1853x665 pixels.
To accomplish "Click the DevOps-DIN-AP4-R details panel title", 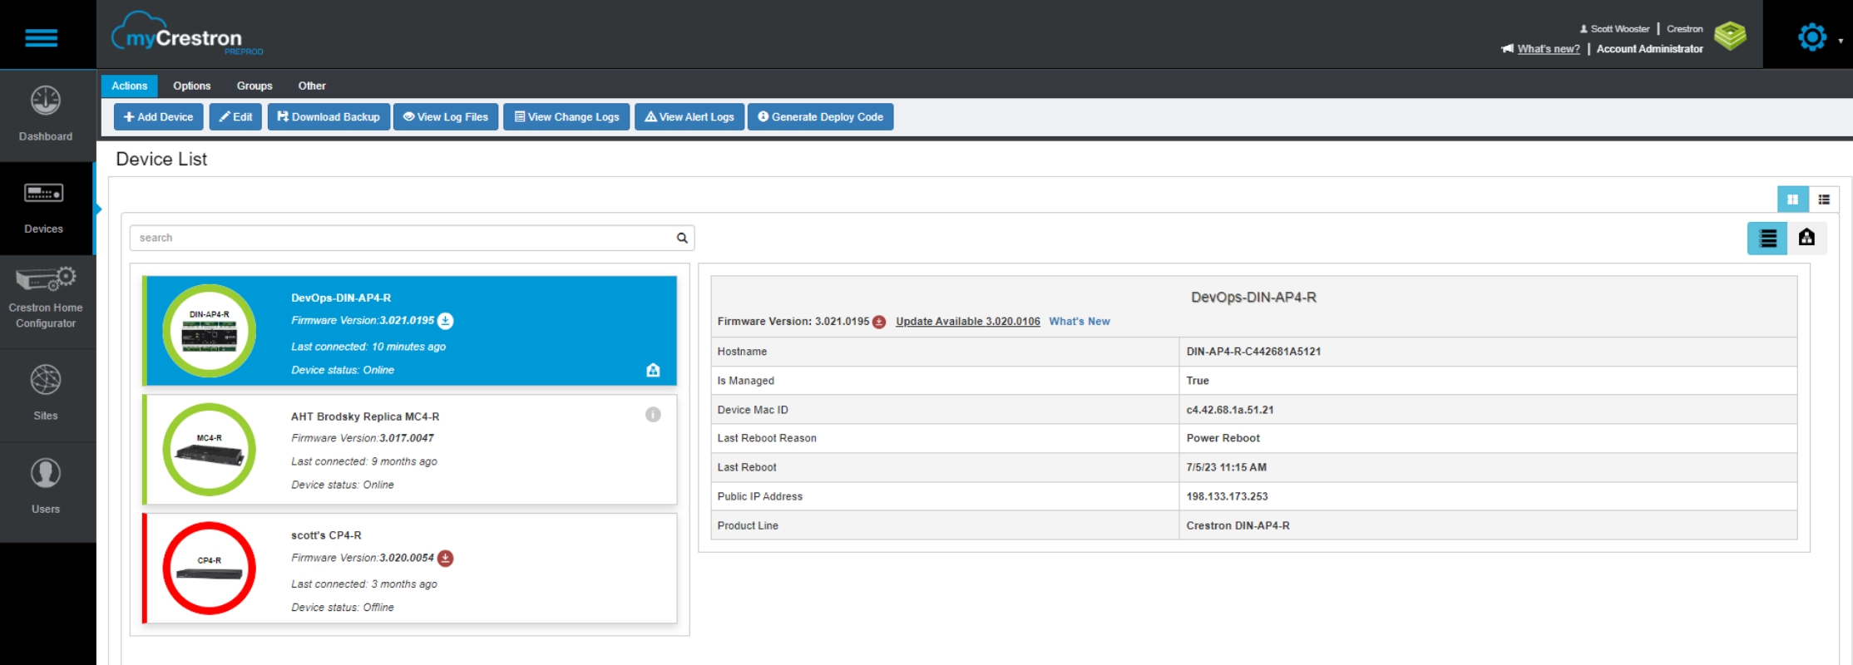I will 1253,298.
